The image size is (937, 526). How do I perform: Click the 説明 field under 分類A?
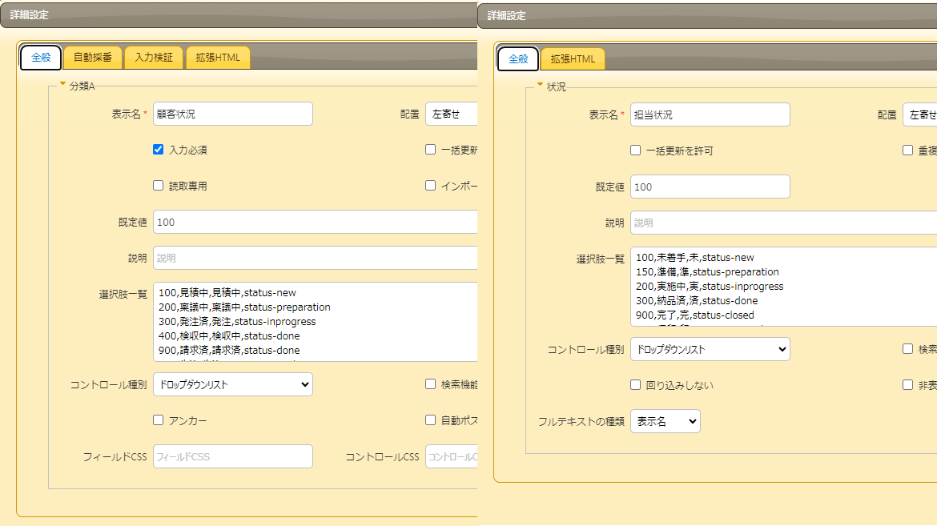pyautogui.click(x=314, y=258)
